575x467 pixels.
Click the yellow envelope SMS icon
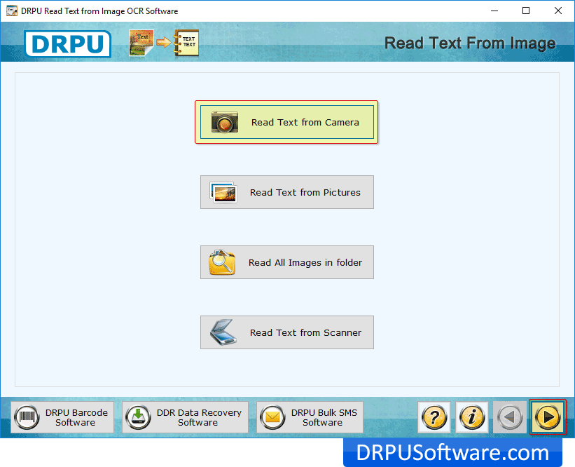coord(272,418)
